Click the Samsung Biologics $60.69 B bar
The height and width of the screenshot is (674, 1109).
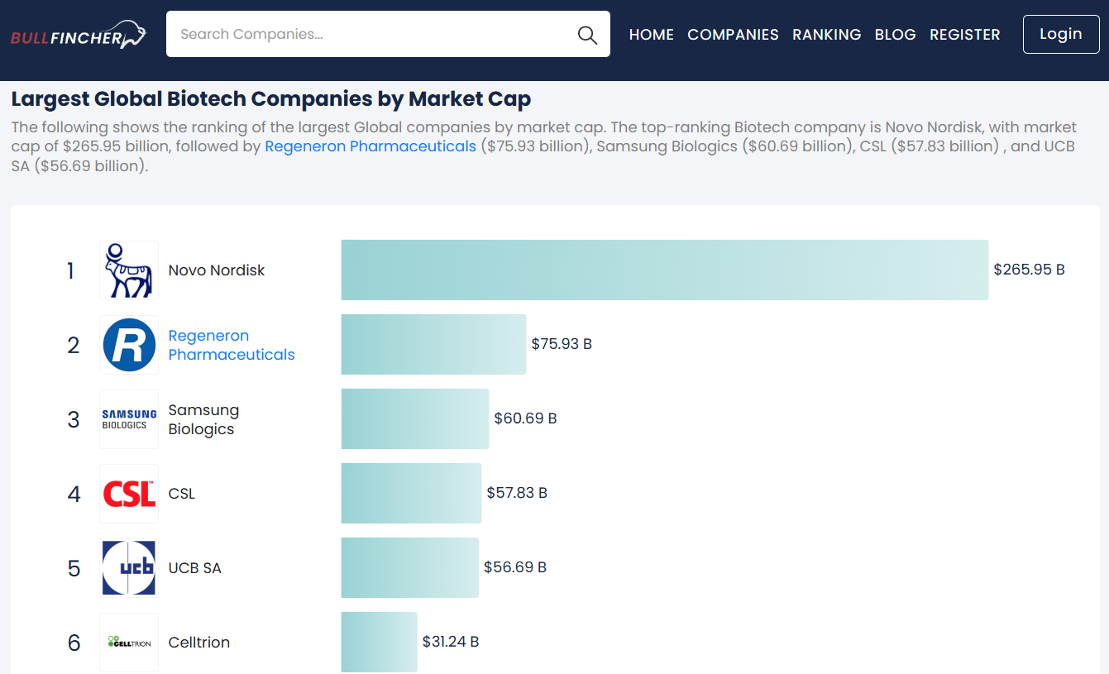click(414, 419)
